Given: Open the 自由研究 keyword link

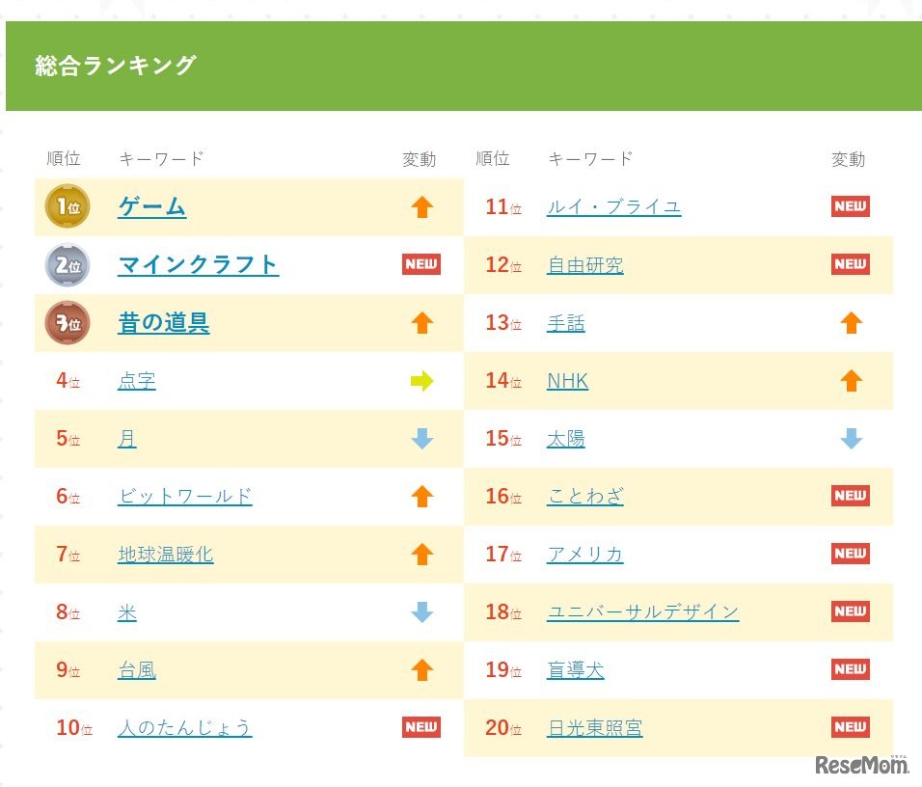Looking at the screenshot, I should (585, 264).
